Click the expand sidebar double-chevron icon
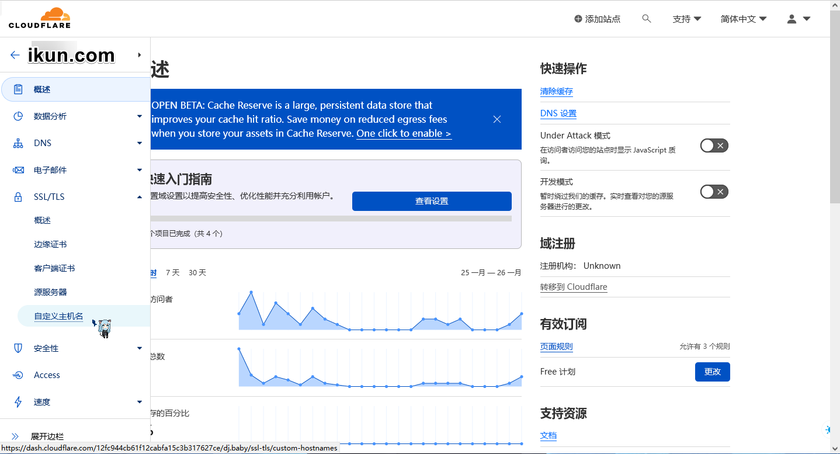 tap(15, 436)
